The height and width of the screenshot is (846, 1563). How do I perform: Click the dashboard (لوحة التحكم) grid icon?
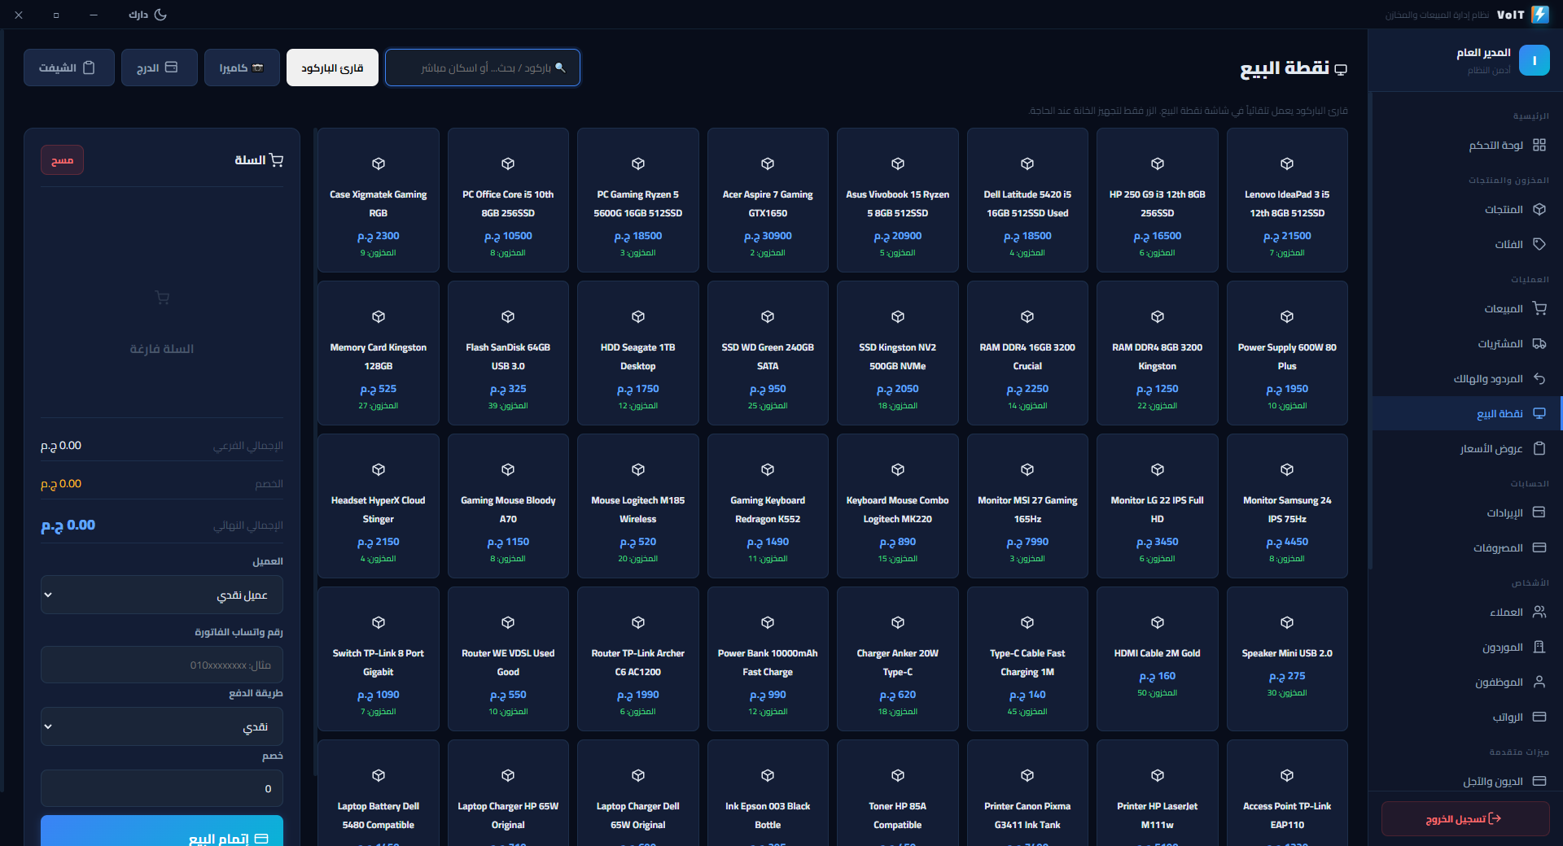tap(1539, 145)
